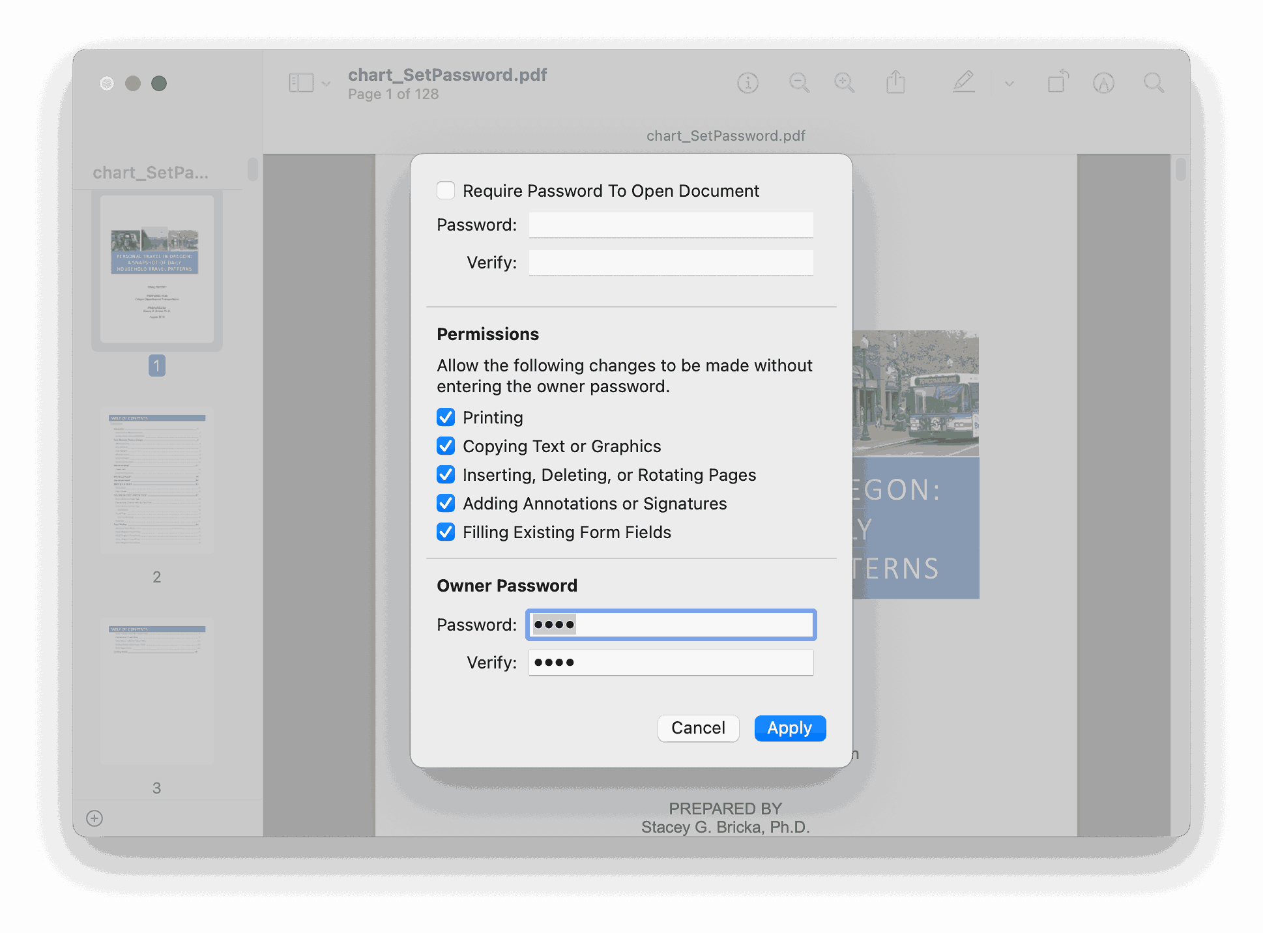The width and height of the screenshot is (1263, 933).
Task: Click the zoom out magnifier icon
Action: pos(799,83)
